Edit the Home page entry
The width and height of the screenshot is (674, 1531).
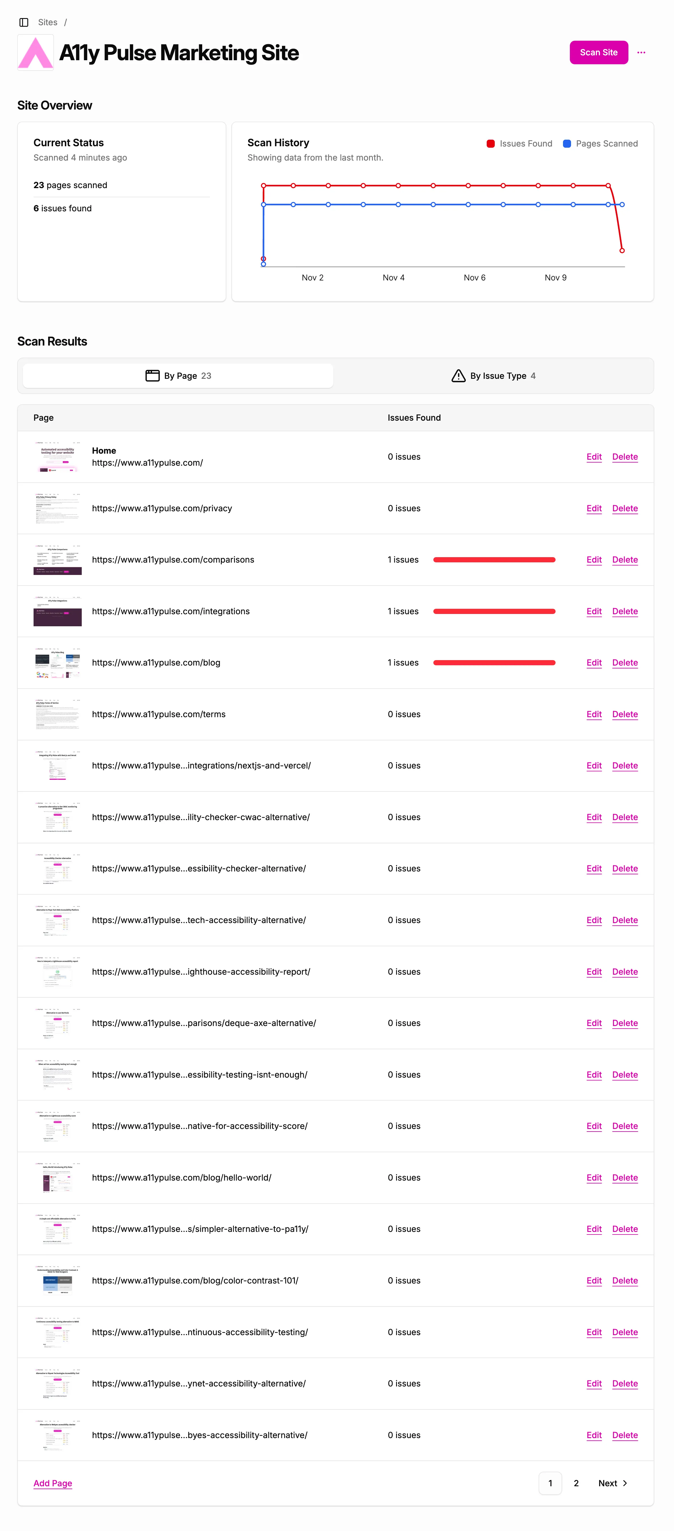point(593,457)
